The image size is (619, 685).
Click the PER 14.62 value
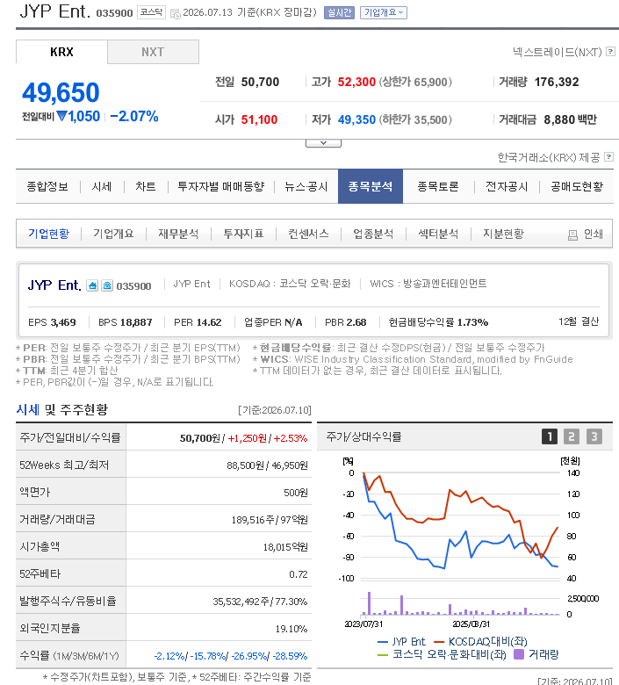pos(209,322)
